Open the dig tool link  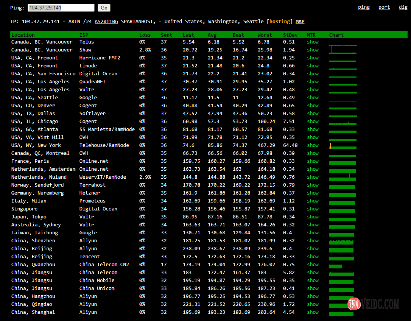[x=403, y=7]
